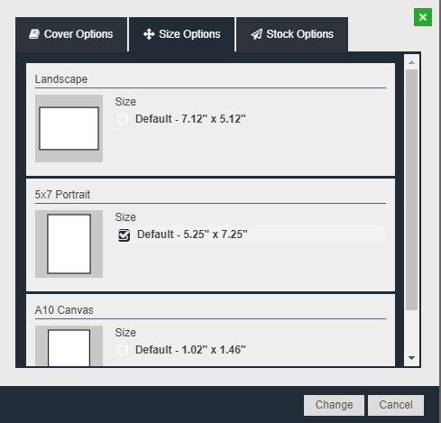Select the Size Options tab

[x=182, y=34]
